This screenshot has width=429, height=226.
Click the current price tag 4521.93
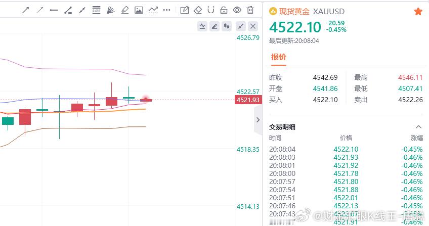tap(248, 100)
